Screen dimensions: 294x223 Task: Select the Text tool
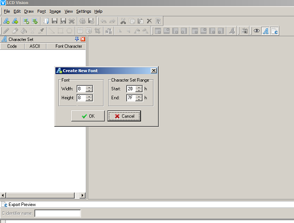[x=32, y=31]
